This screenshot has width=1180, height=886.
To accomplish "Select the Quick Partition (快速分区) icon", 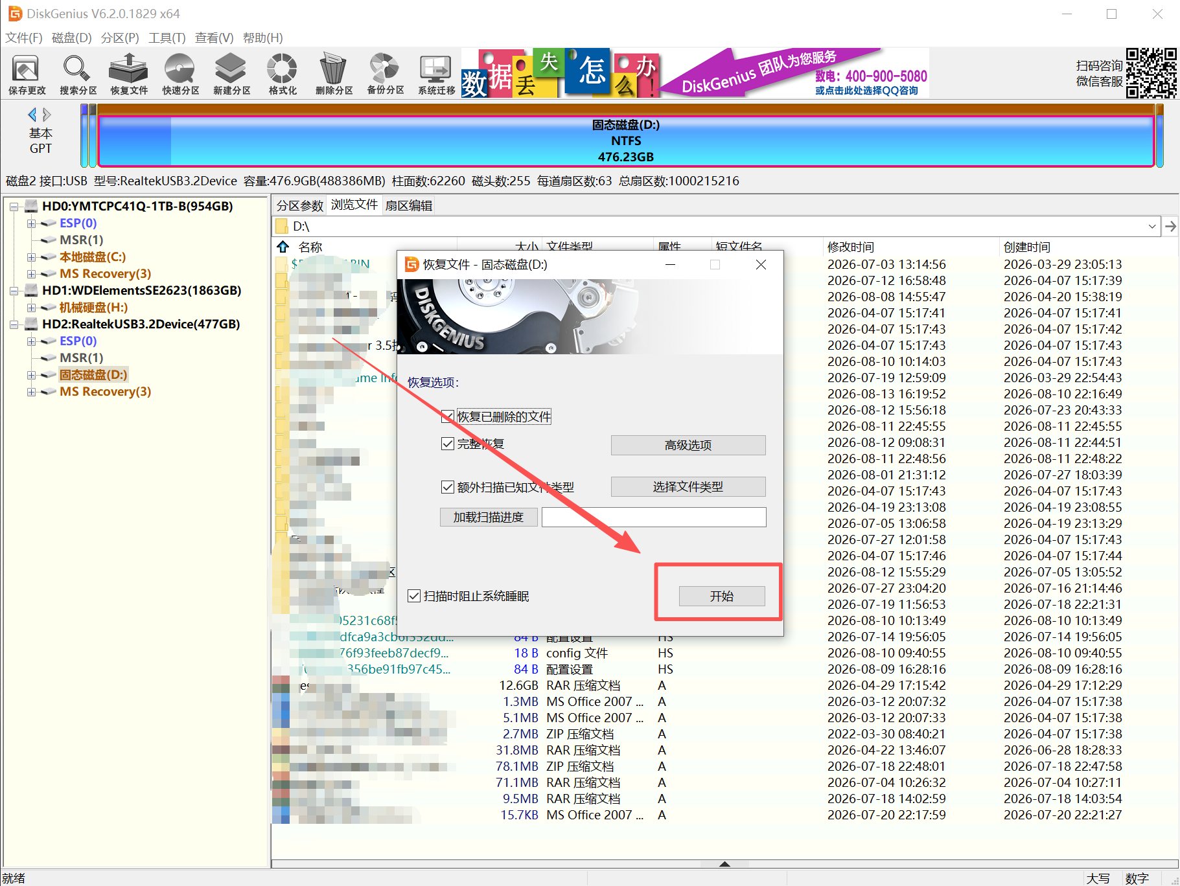I will point(180,74).
